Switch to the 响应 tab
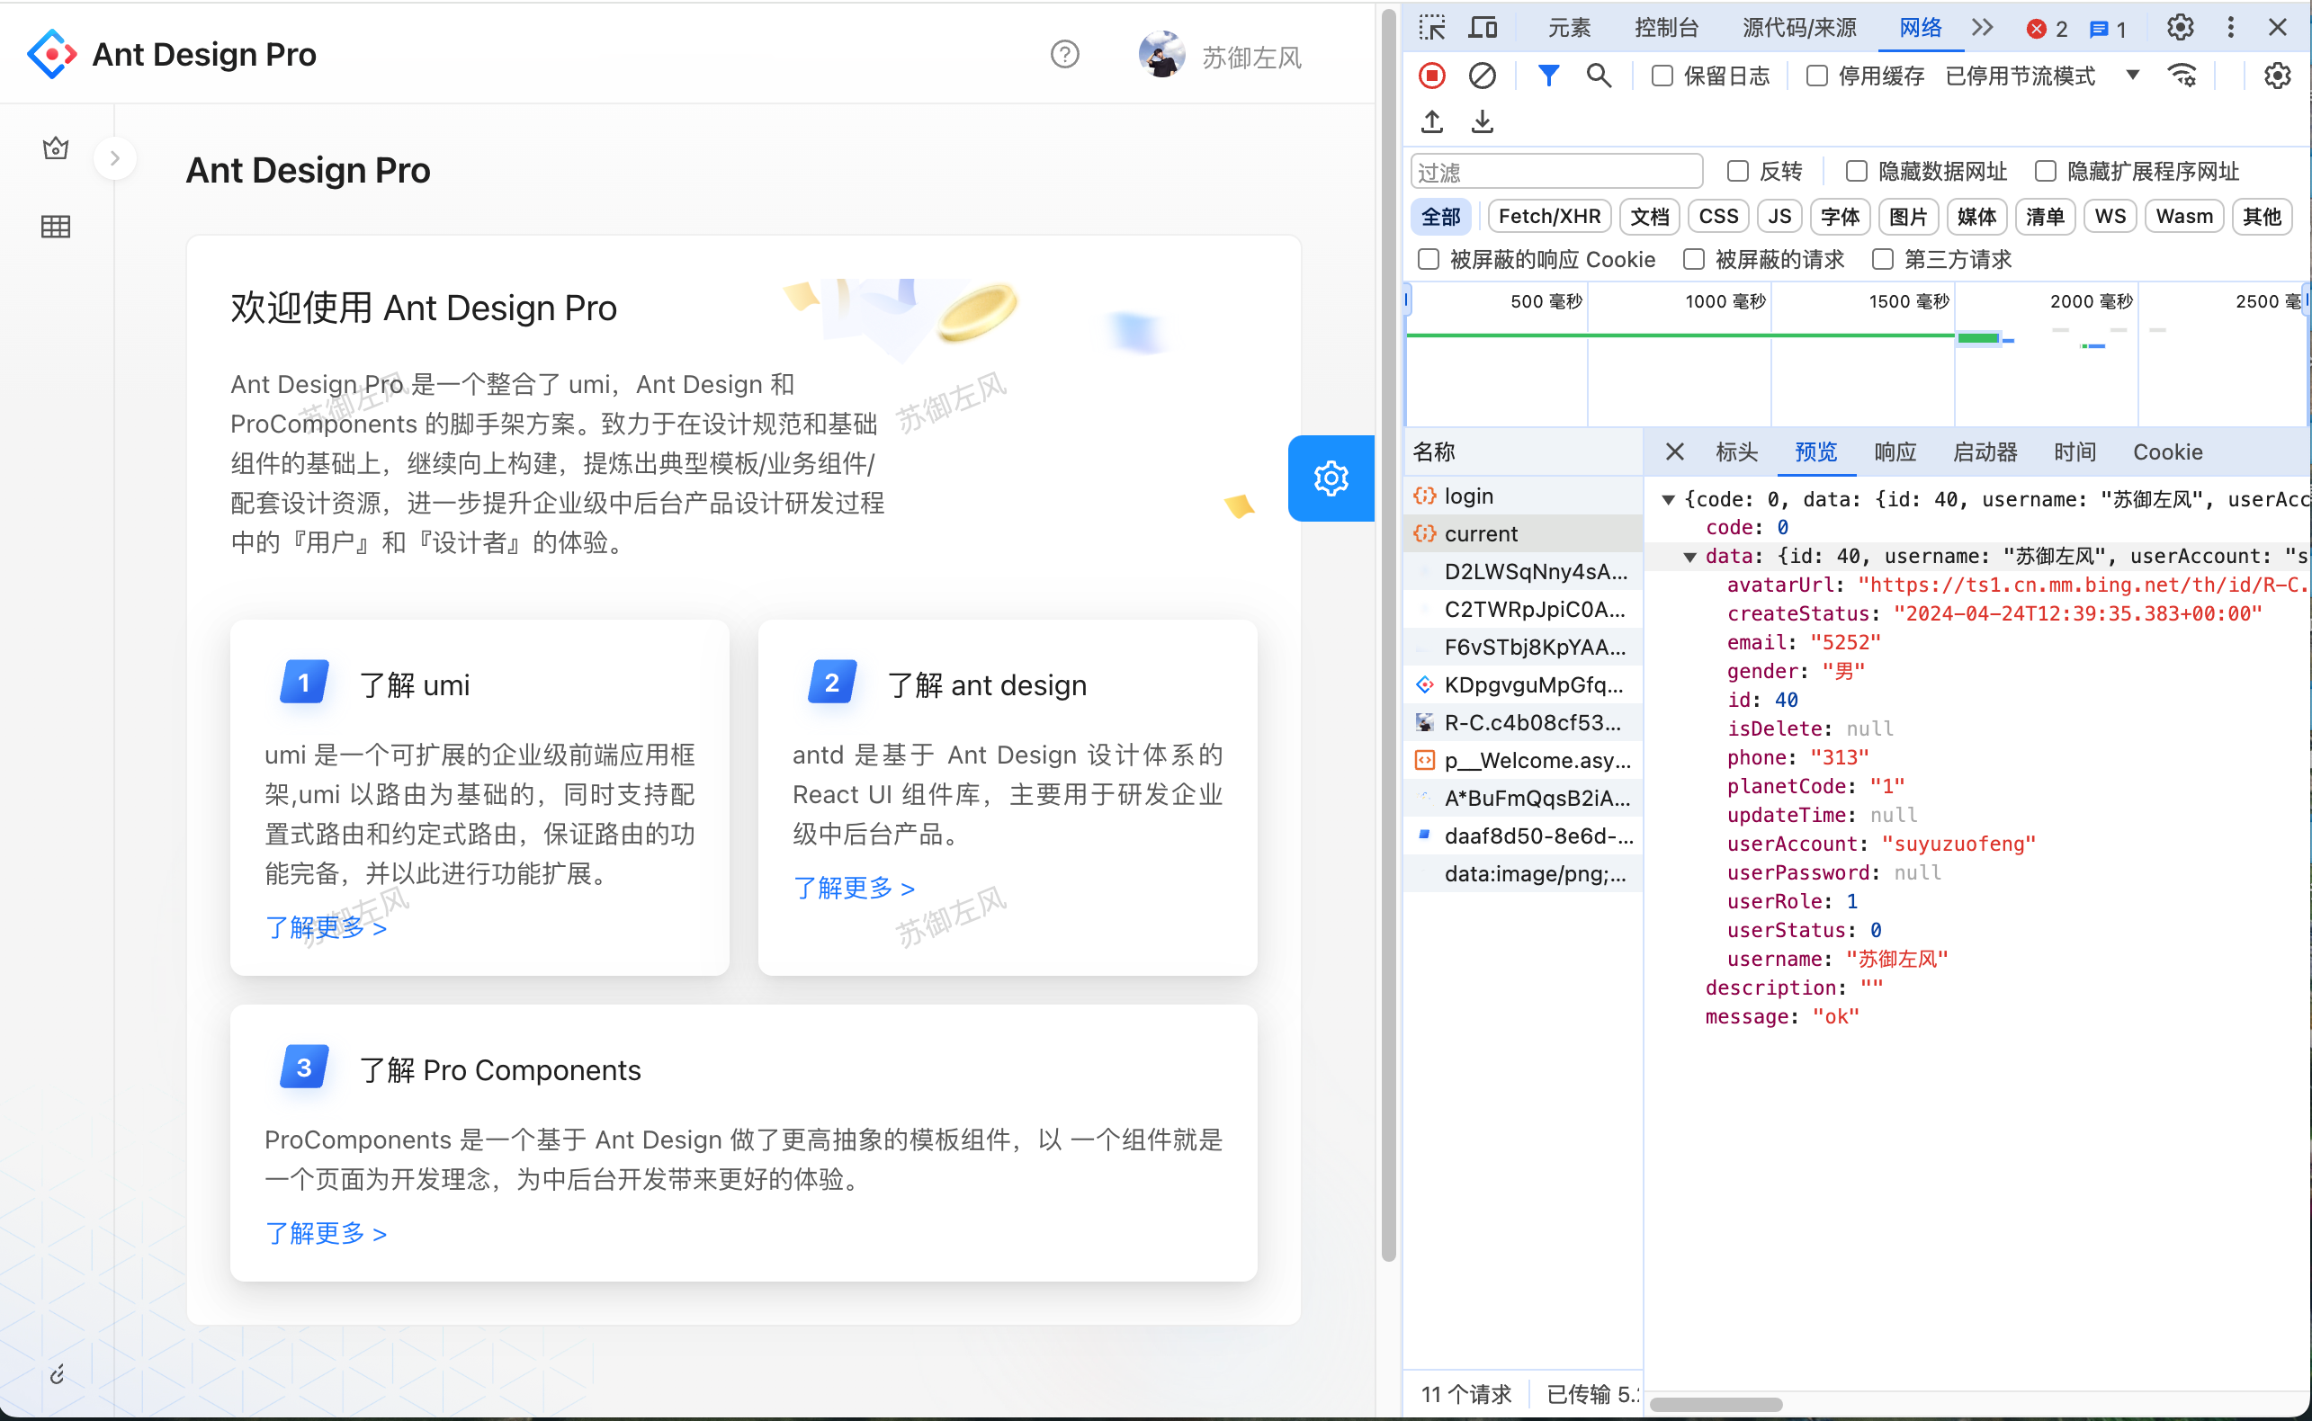2312x1421 pixels. (x=1895, y=452)
